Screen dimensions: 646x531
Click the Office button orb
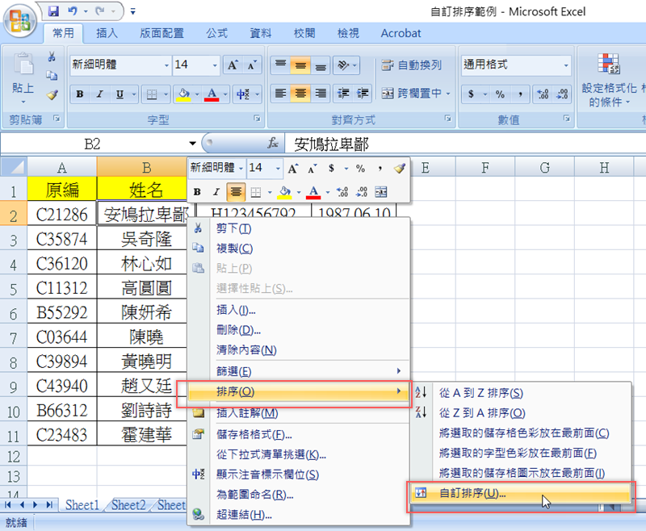[x=20, y=20]
